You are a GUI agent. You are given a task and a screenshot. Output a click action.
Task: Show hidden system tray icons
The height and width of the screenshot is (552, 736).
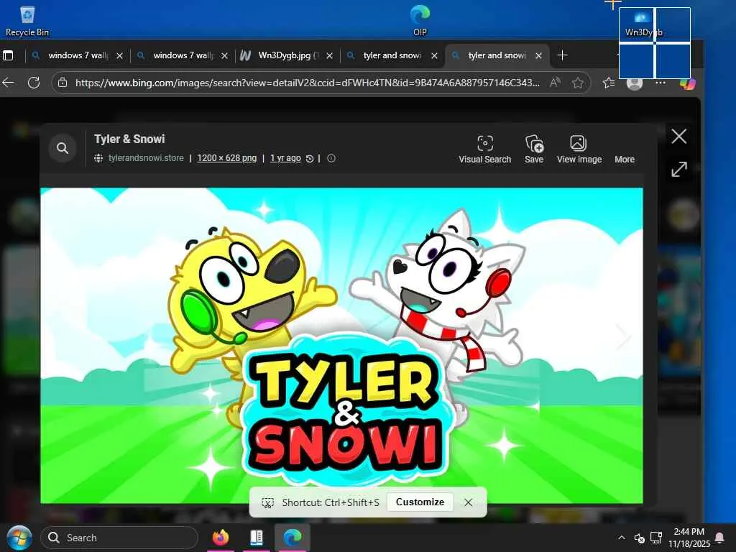tap(622, 538)
